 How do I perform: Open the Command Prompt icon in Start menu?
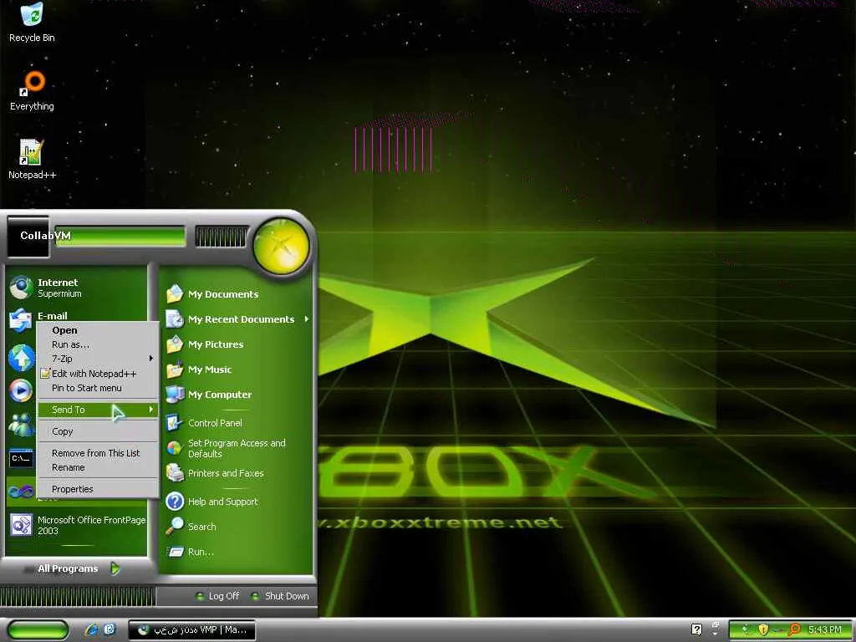pyautogui.click(x=22, y=458)
